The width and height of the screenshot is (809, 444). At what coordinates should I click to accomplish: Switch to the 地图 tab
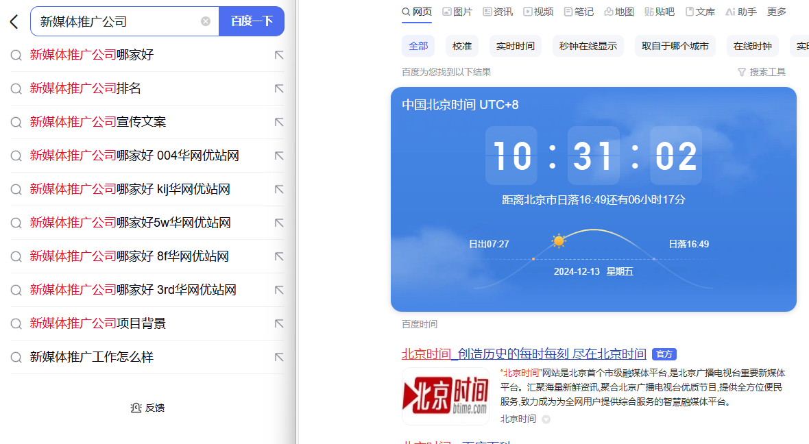click(619, 12)
